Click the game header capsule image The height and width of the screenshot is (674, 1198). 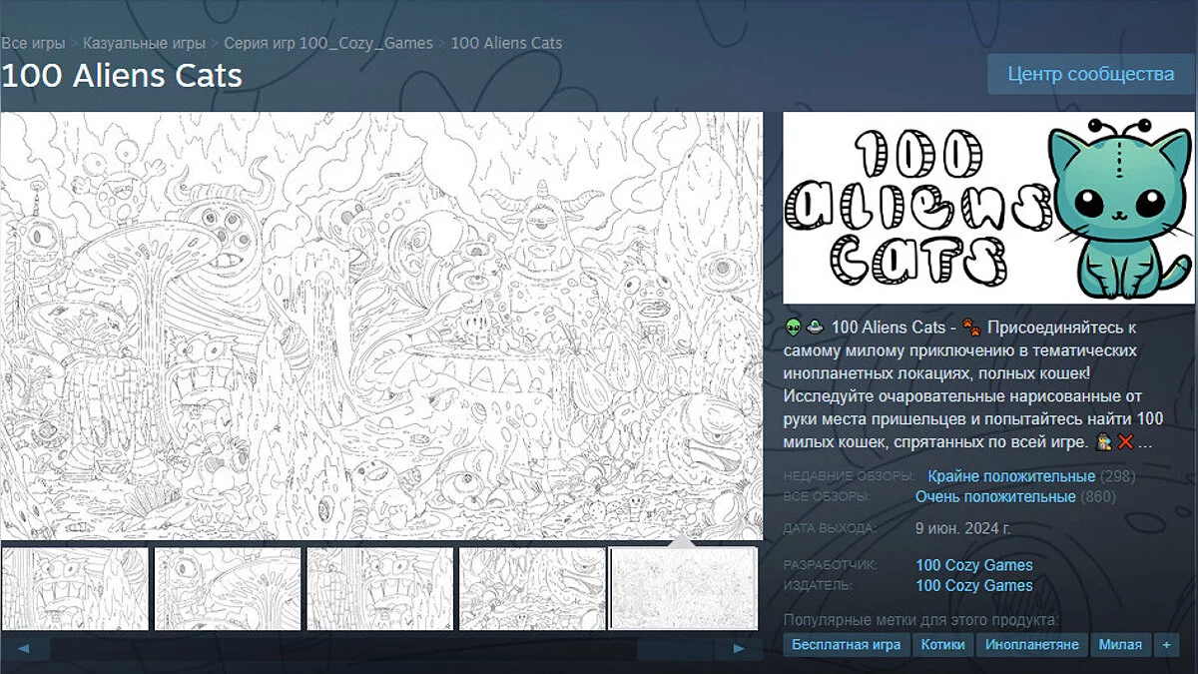(x=990, y=208)
